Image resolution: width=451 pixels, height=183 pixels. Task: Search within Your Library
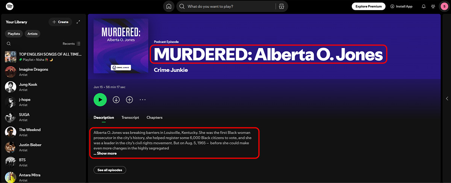click(x=9, y=44)
